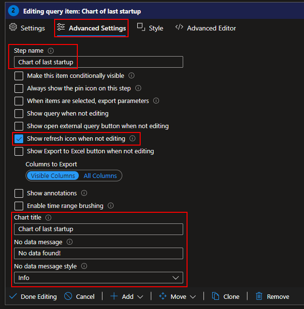The width and height of the screenshot is (304, 309).
Task: Expand the Move dropdown menu
Action: coord(177,296)
